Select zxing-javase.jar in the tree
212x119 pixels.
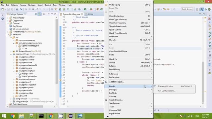(x=22, y=101)
